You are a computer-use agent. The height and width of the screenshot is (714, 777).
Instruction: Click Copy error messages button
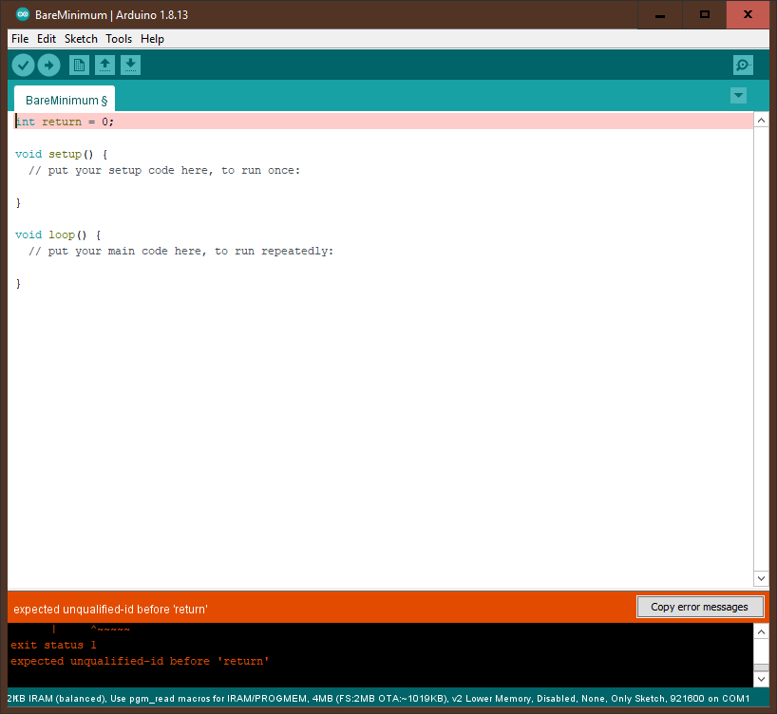pyautogui.click(x=700, y=607)
